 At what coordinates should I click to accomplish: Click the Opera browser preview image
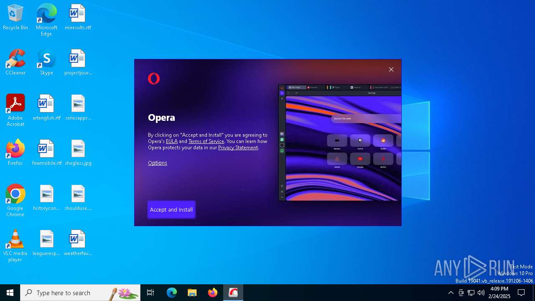(x=340, y=143)
